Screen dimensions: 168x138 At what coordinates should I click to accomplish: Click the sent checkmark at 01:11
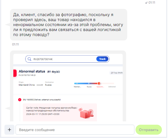(146, 3)
